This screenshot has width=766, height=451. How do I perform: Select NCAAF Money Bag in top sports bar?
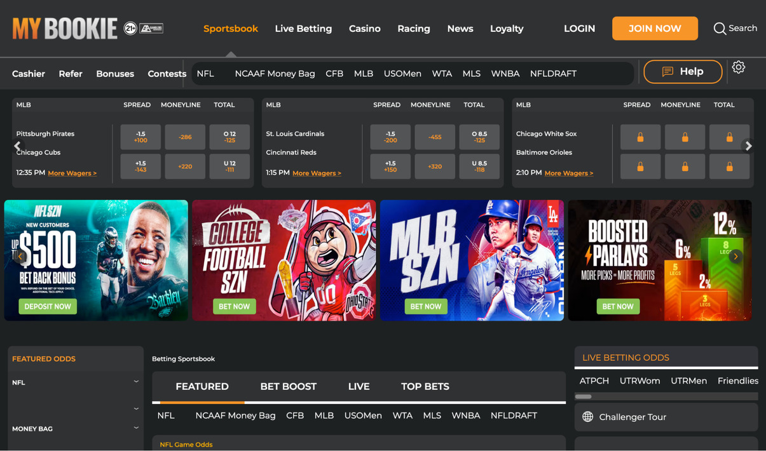tap(275, 74)
